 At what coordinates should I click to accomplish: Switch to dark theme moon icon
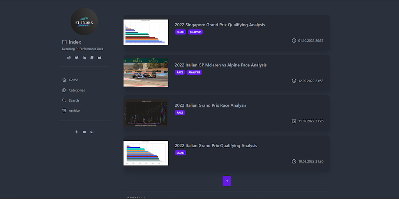tap(92, 132)
